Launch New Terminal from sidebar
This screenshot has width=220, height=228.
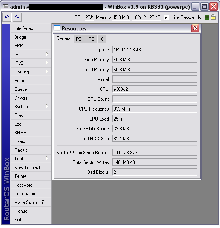(31, 168)
